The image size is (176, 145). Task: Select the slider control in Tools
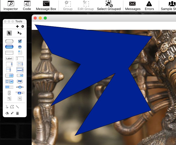20,87
